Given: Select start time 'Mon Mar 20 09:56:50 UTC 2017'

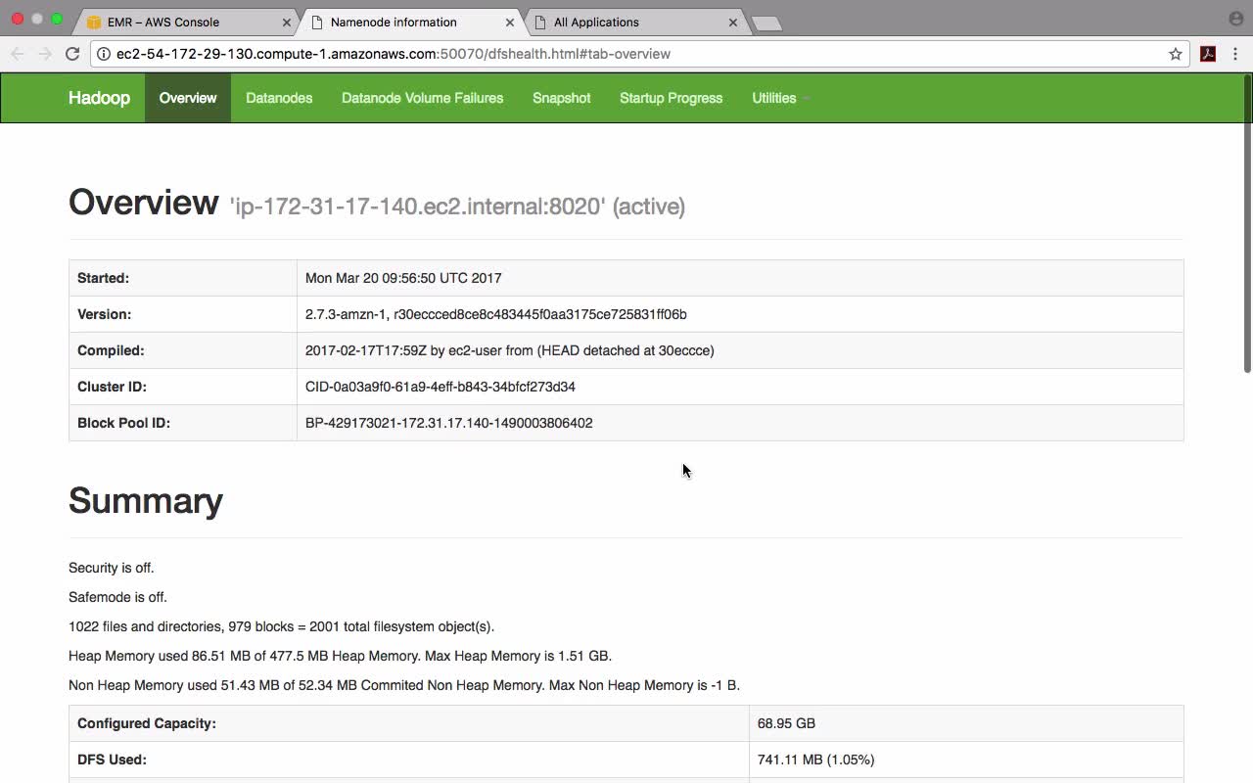Looking at the screenshot, I should 403,278.
